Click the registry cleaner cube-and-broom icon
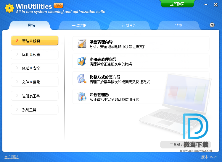The height and width of the screenshot is (162, 222). point(82,61)
